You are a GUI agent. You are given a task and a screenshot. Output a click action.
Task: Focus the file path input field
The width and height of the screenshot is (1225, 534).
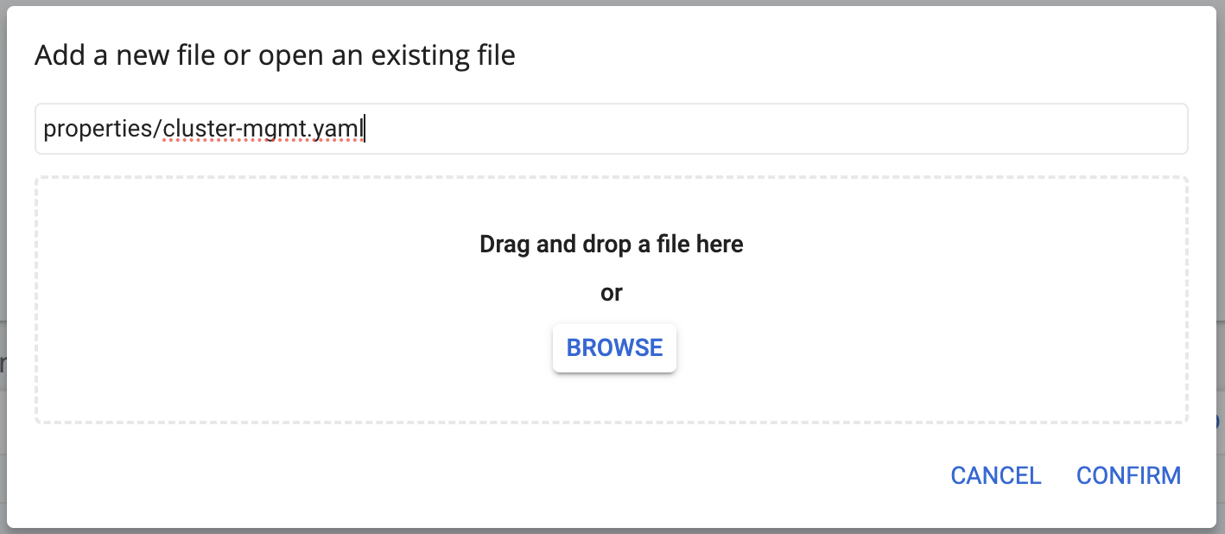tap(611, 129)
